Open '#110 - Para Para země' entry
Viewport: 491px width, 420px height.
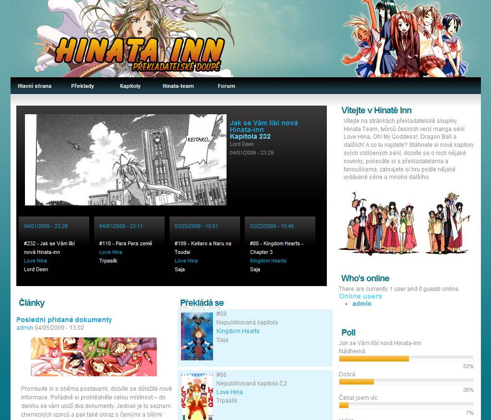126,243
